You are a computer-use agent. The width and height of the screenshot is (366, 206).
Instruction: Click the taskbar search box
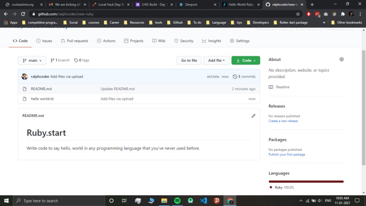pyautogui.click(x=59, y=201)
